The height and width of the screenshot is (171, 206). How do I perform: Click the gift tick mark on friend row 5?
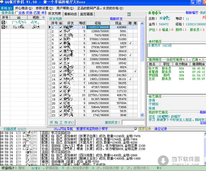pyautogui.click(x=130, y=43)
